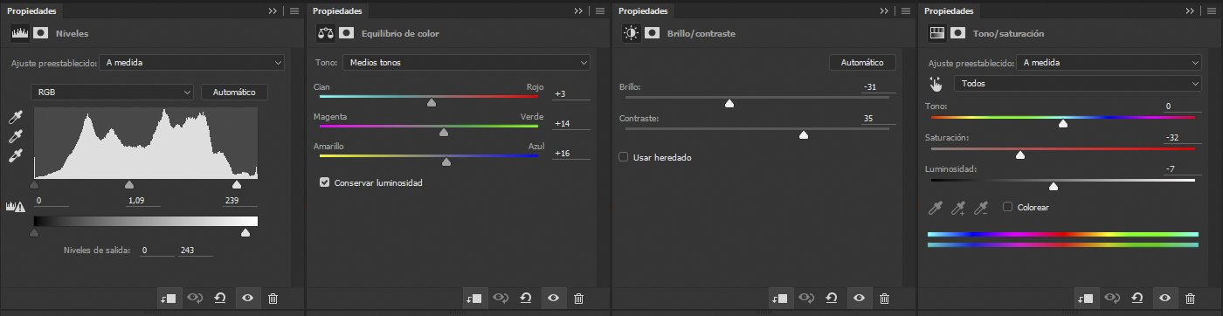View previous state in Equilibrio de color panel
The height and width of the screenshot is (316, 1223).
tap(500, 299)
